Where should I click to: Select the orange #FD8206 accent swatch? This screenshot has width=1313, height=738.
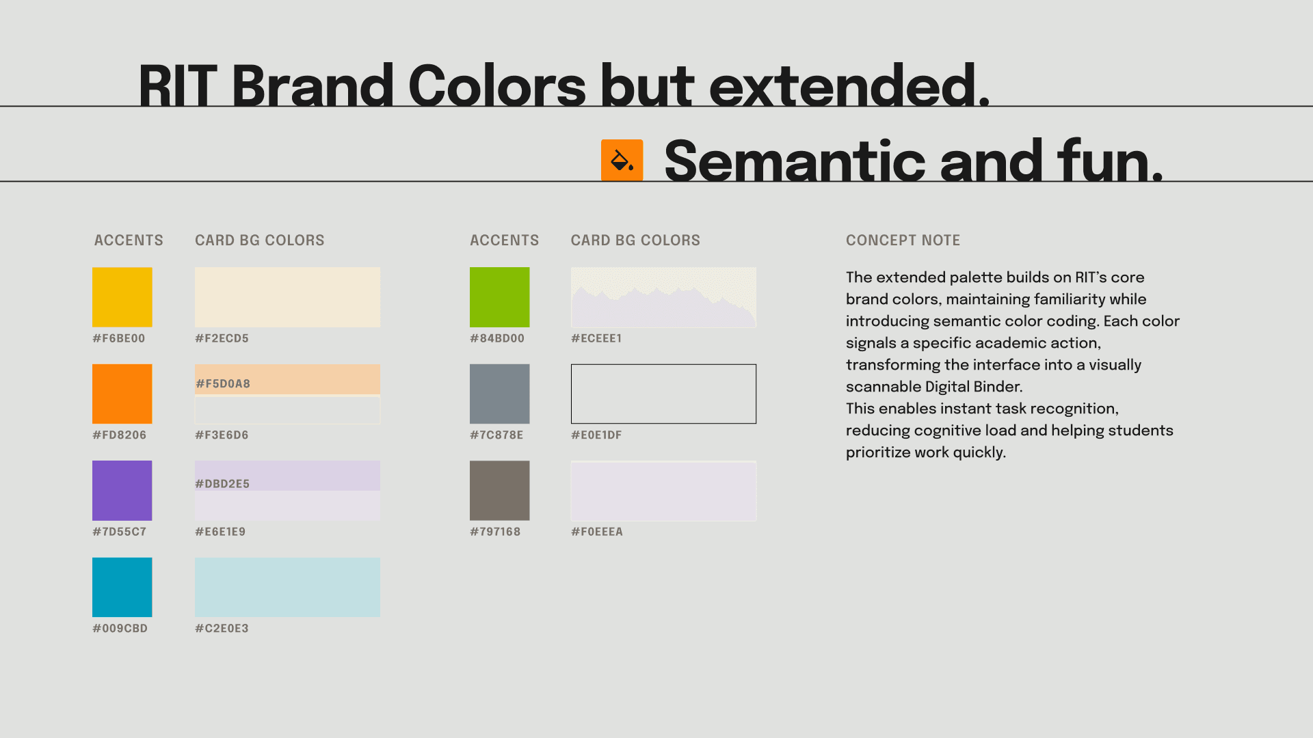(x=122, y=394)
